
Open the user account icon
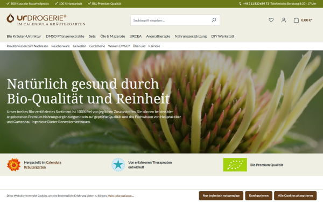pyautogui.click(x=284, y=20)
